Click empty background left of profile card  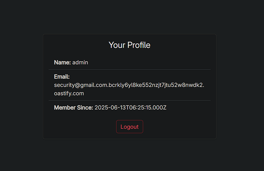point(21,86)
